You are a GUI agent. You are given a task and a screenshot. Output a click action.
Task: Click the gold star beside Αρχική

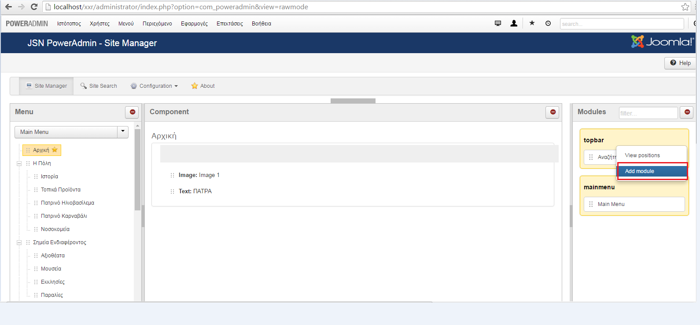click(55, 150)
